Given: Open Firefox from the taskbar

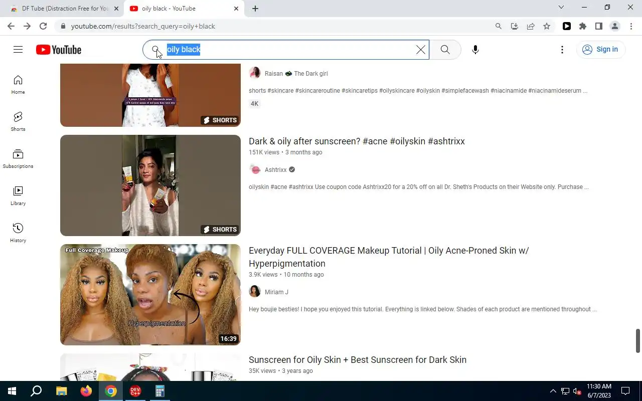Looking at the screenshot, I should point(86,391).
